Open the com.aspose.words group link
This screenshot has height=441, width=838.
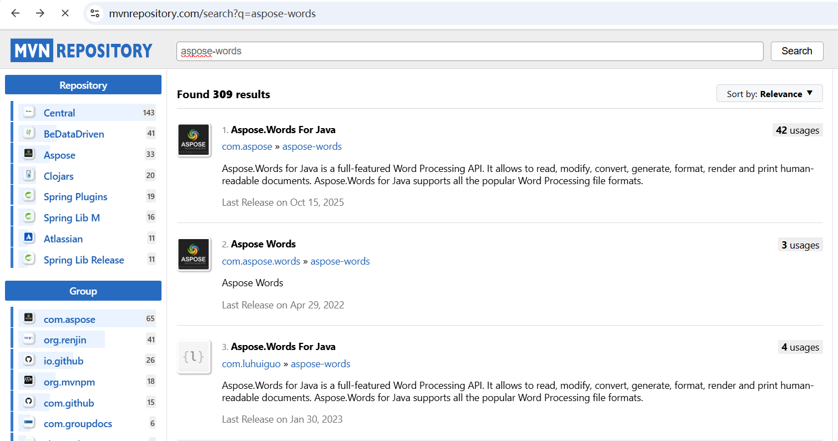261,261
